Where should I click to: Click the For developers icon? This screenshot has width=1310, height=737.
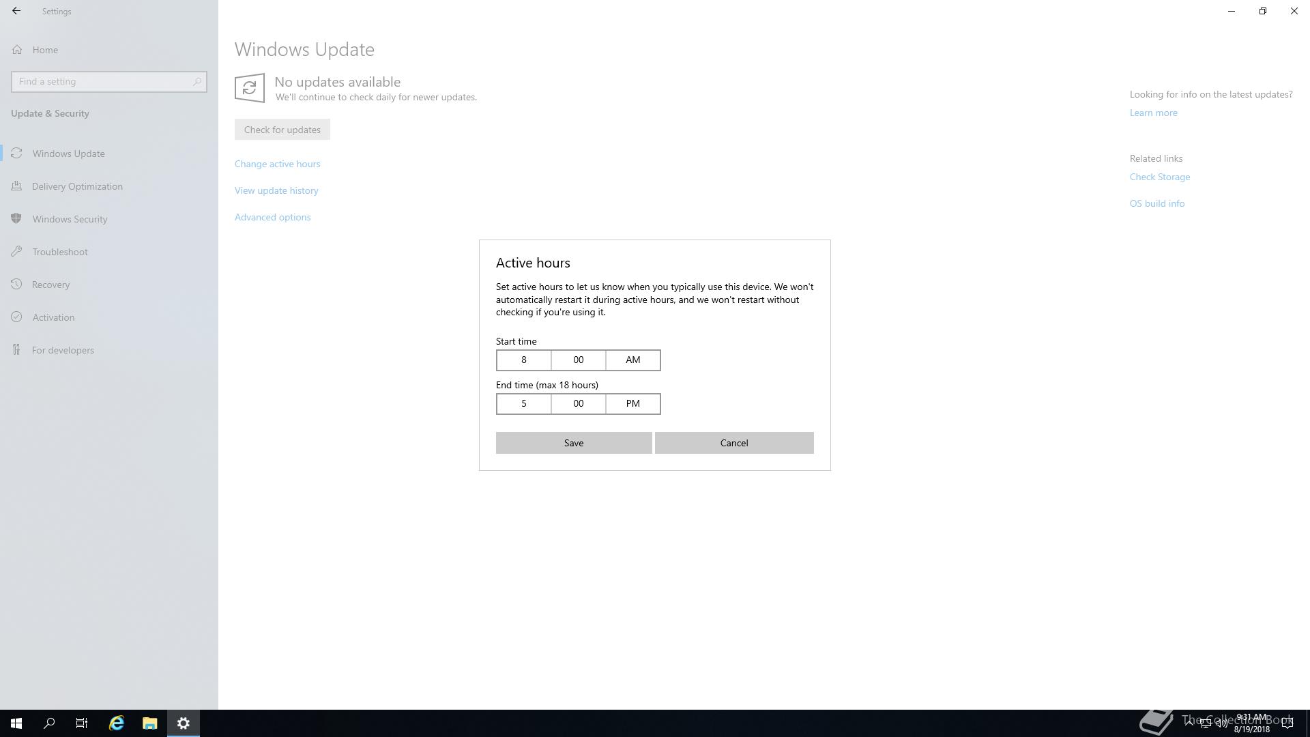[17, 349]
